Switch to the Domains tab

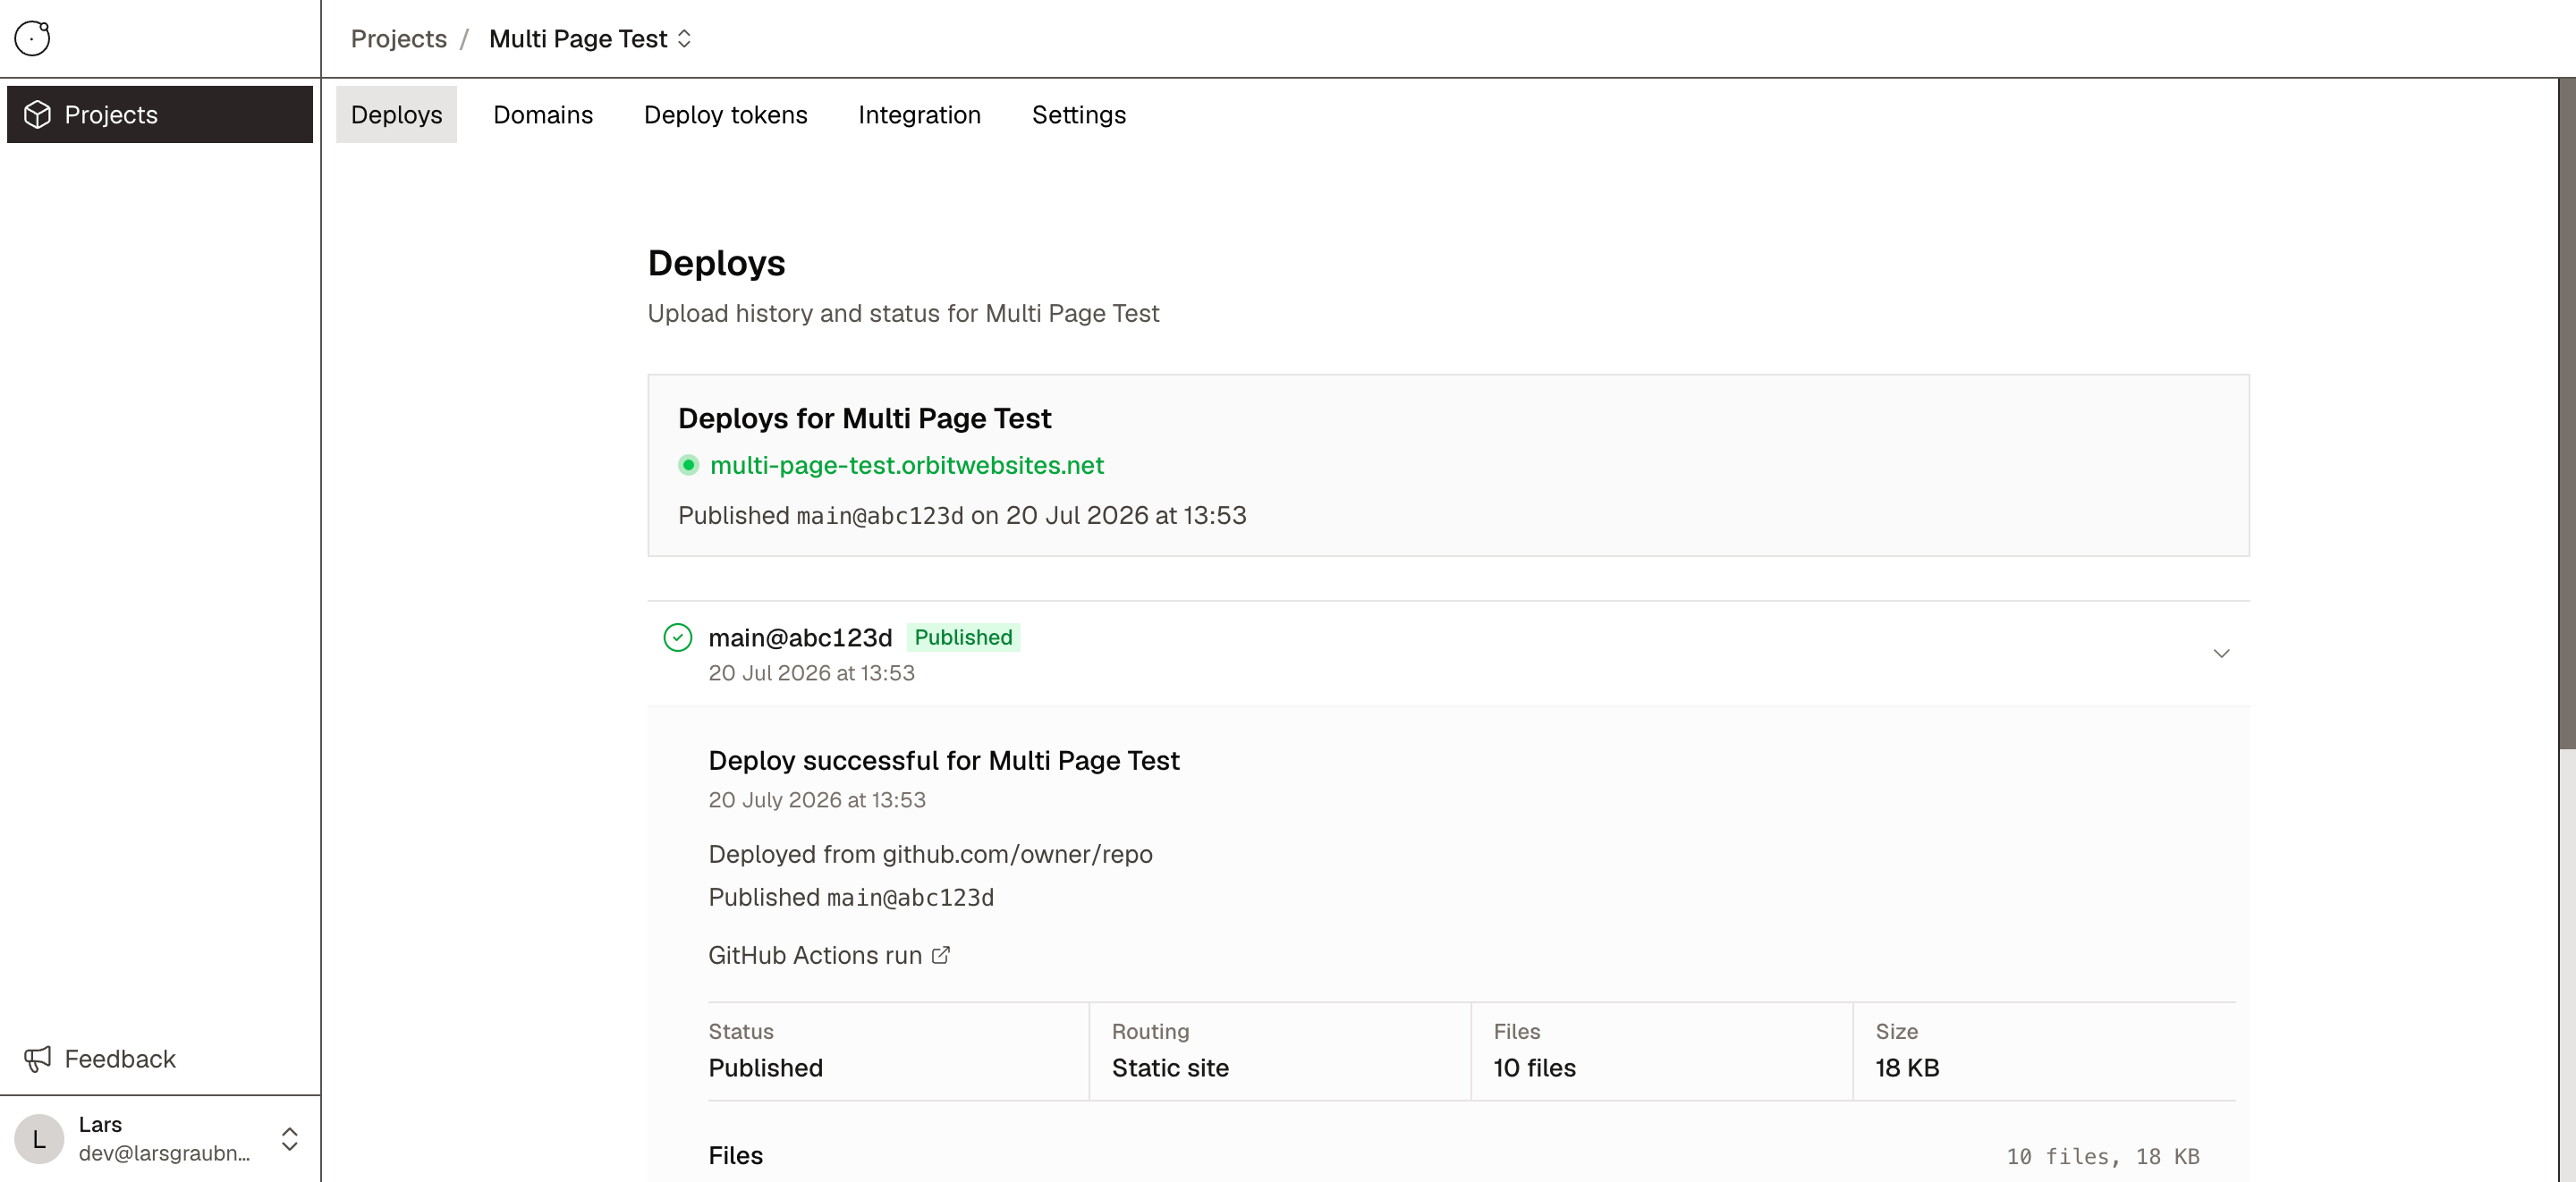(543, 114)
